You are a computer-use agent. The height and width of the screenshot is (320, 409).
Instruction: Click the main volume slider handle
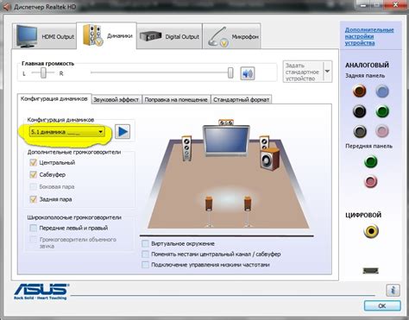pyautogui.click(x=230, y=72)
